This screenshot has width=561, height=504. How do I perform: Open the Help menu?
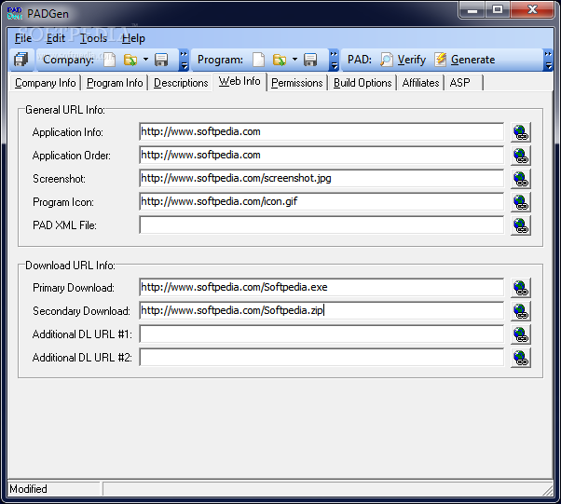pyautogui.click(x=133, y=38)
